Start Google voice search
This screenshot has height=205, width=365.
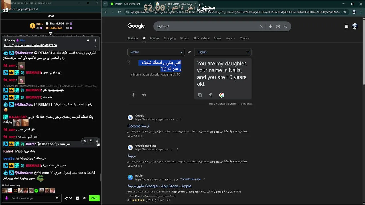coord(270,26)
